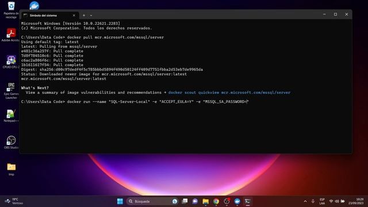Switch to OBS Studio on taskbar

[x=227, y=201]
